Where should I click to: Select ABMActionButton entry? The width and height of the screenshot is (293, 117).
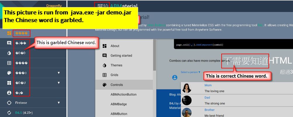(x=123, y=94)
